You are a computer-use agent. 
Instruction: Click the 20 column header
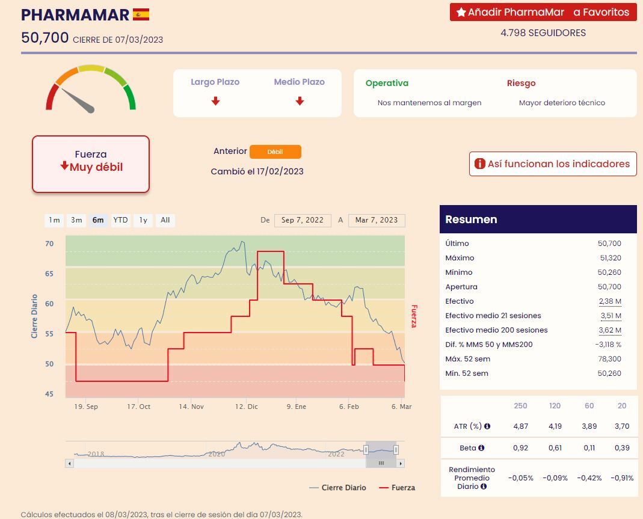(x=622, y=405)
